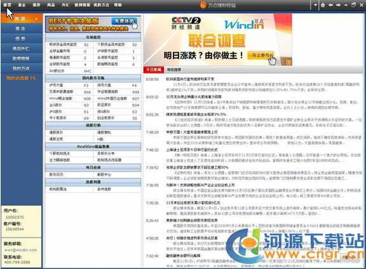
Task: Click the 400-799-1888 contact phone number
Action: point(17,262)
